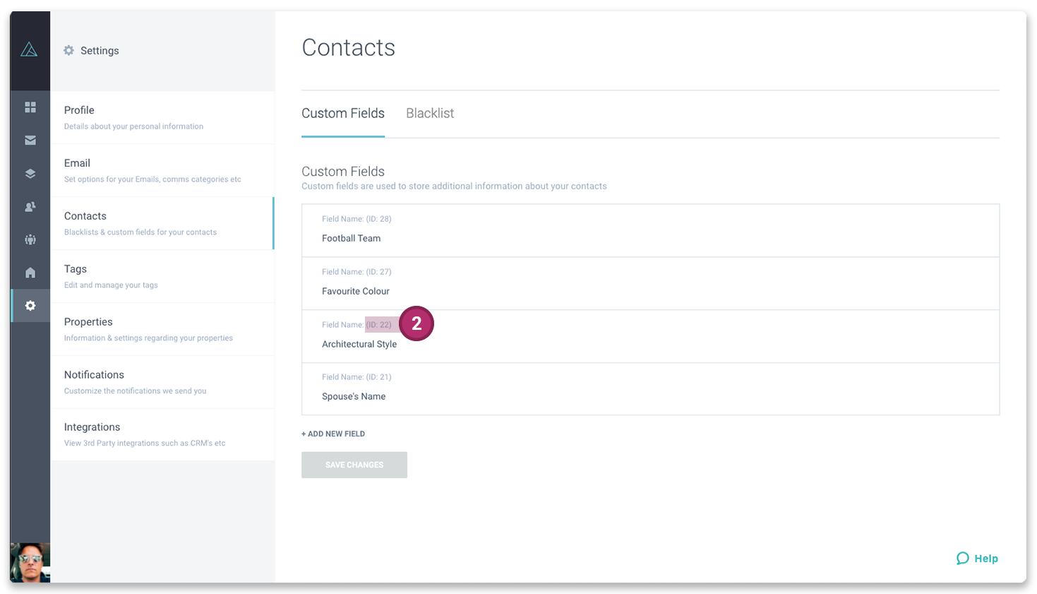1037x594 pixels.
Task: Open the Help link at bottom right
Action: tap(985, 558)
